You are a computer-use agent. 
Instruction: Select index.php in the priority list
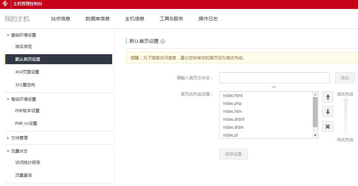click(x=232, y=104)
